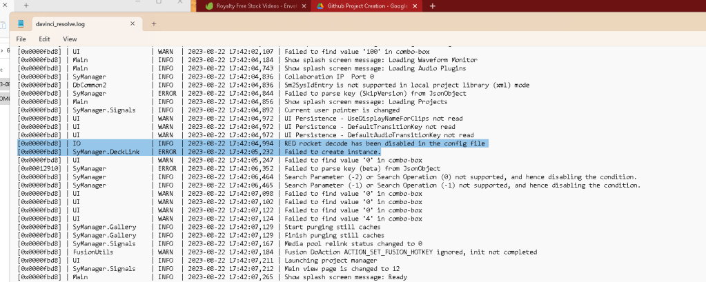This screenshot has height=282, width=706.
Task: Click the Google Drive favicon on Github tab
Action: [x=320, y=6]
